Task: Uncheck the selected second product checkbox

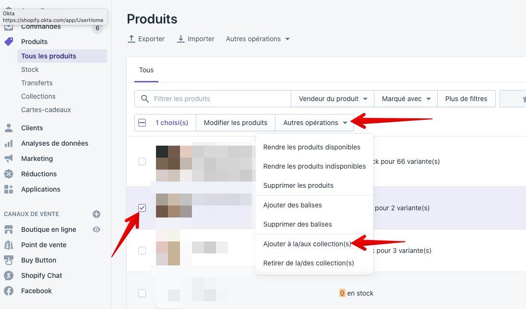Action: point(142,208)
